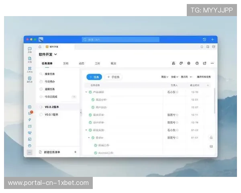Switch to the 工时 tab
The height and width of the screenshot is (193, 241).
tap(98, 64)
